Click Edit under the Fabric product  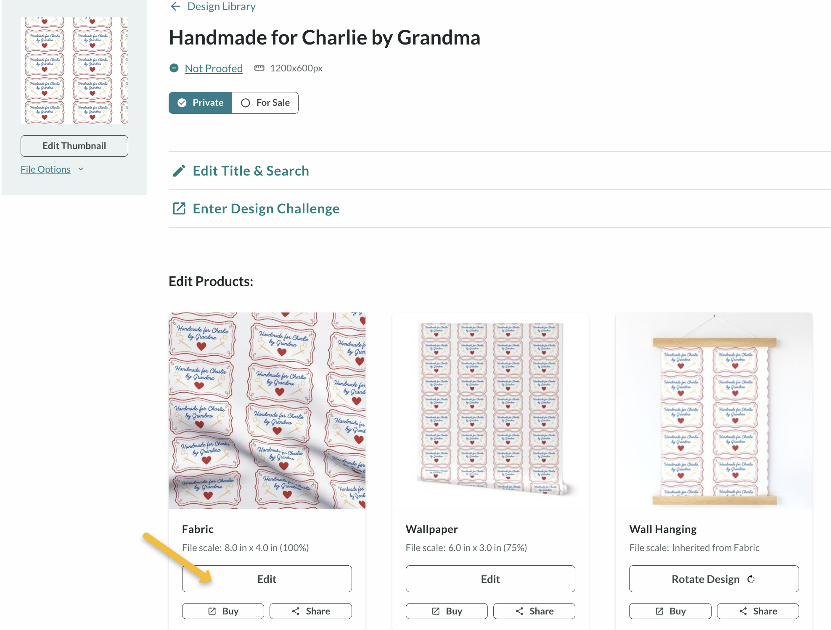[x=267, y=579]
